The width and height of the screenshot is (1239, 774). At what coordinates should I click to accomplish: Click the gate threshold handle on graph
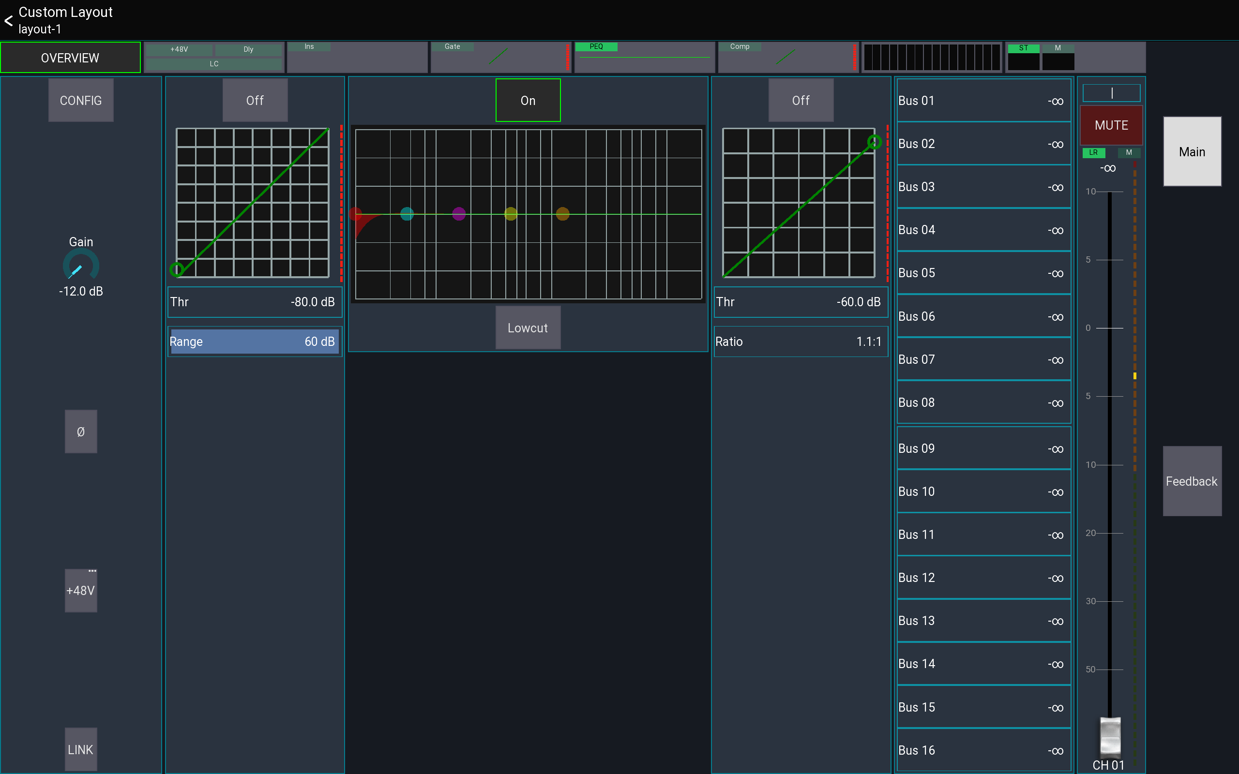pos(177,269)
